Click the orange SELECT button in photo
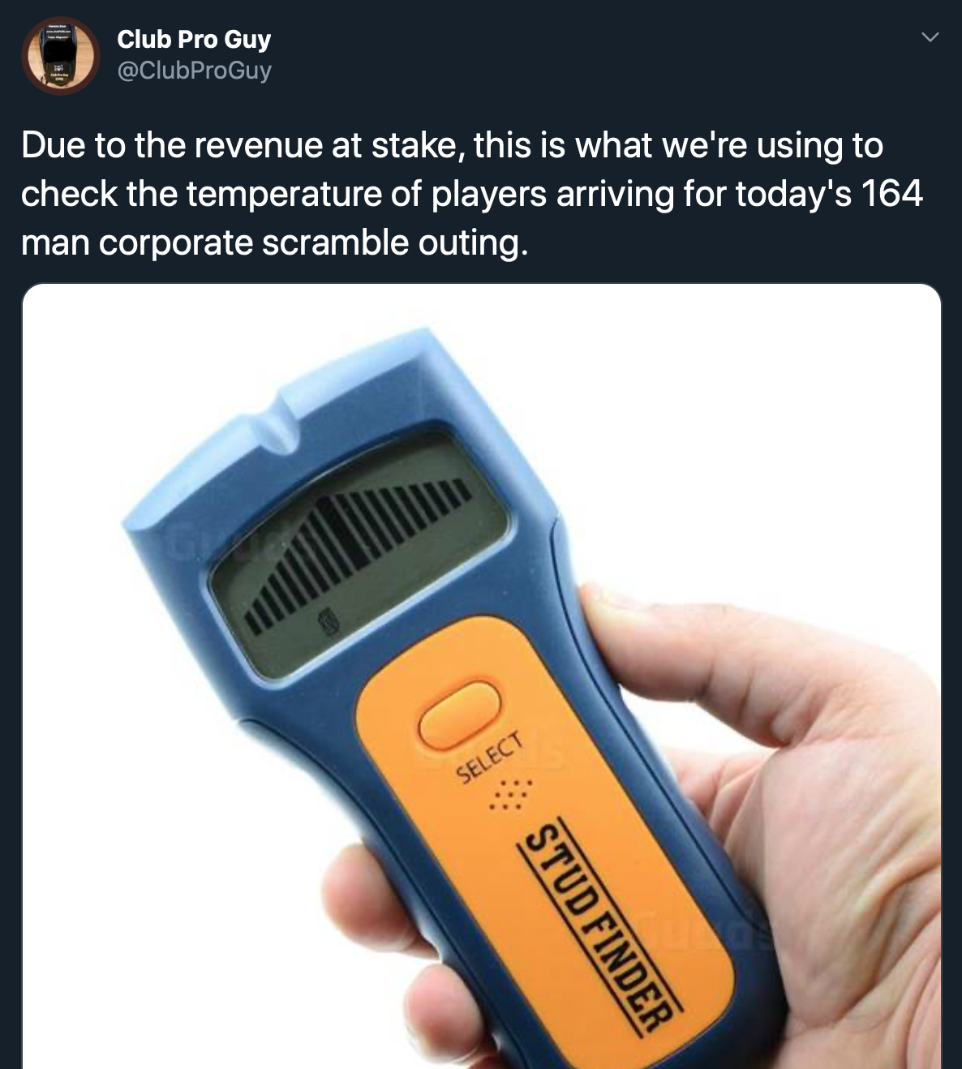This screenshot has width=962, height=1069. tap(459, 715)
